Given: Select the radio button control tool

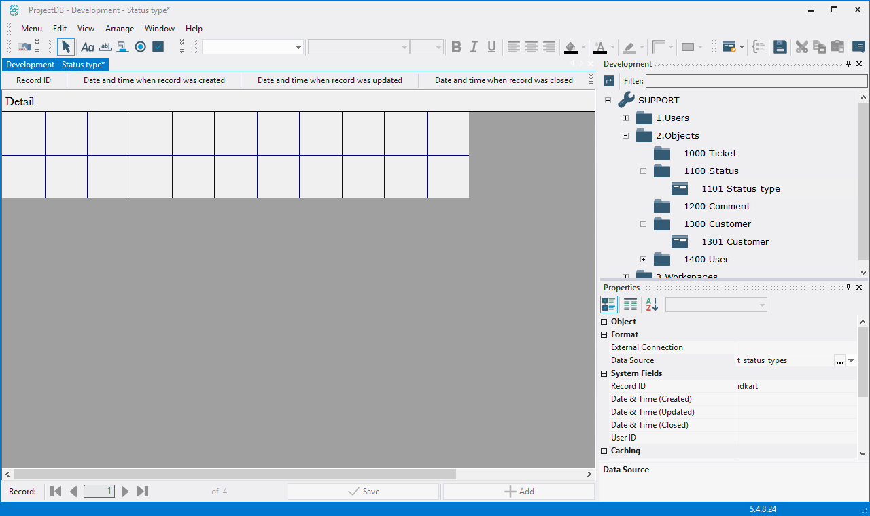Looking at the screenshot, I should tap(141, 47).
